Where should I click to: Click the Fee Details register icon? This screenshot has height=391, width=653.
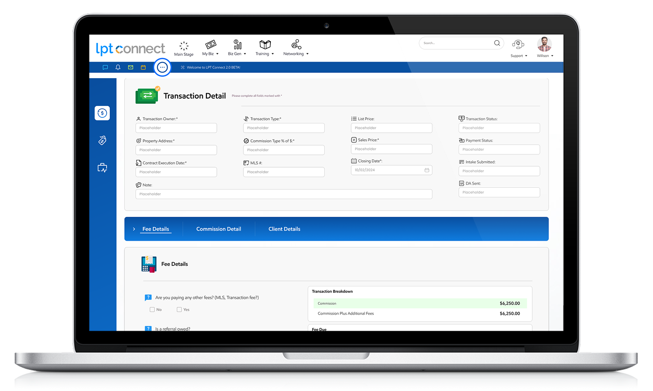pyautogui.click(x=149, y=264)
